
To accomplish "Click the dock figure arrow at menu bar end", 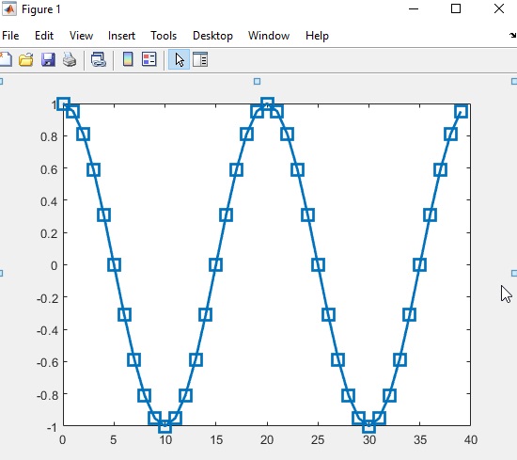I will coord(512,36).
